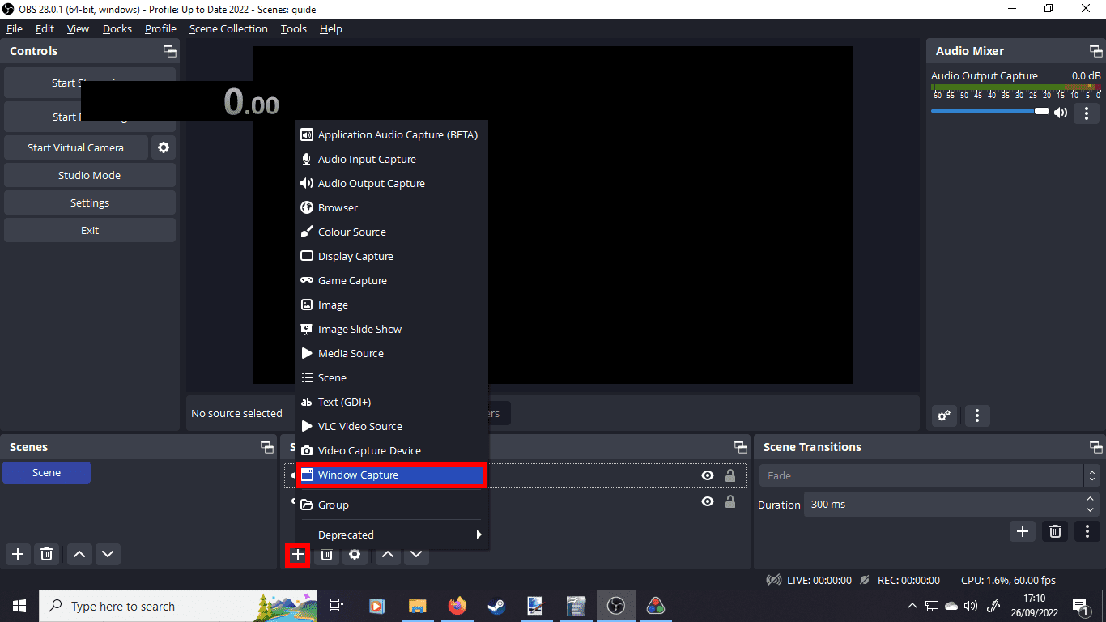Add a Window Capture source
The width and height of the screenshot is (1106, 622).
392,475
